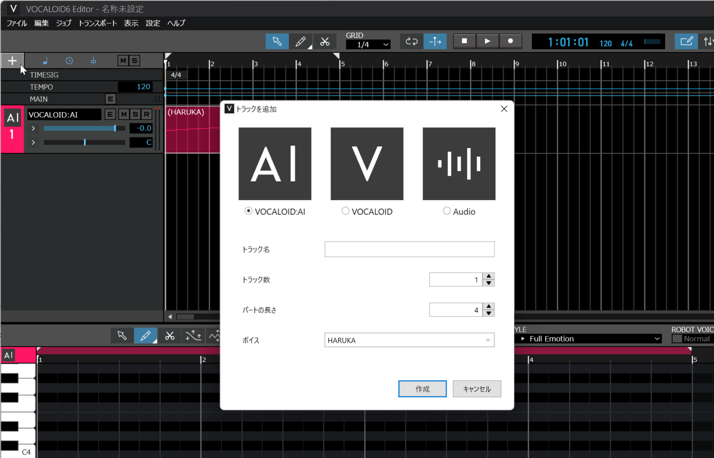Activate the Pointer selection tool

click(277, 41)
